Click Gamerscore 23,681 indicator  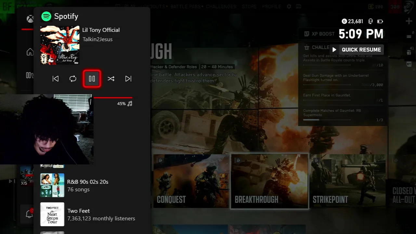(353, 21)
